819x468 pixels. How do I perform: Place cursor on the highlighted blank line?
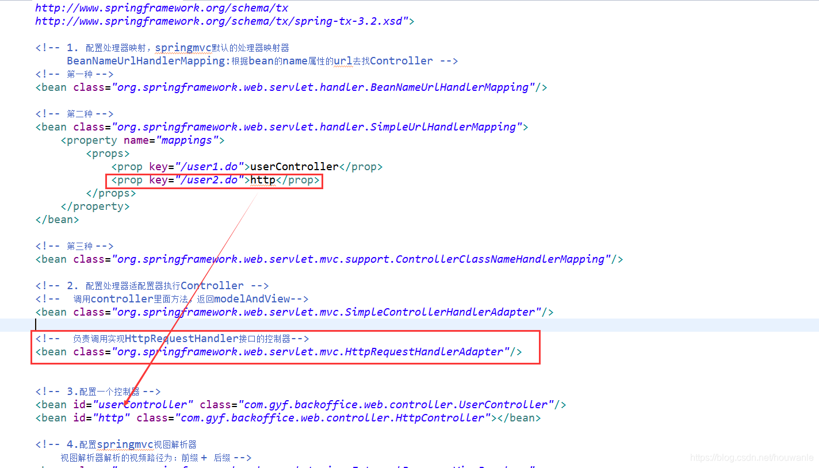coord(409,325)
